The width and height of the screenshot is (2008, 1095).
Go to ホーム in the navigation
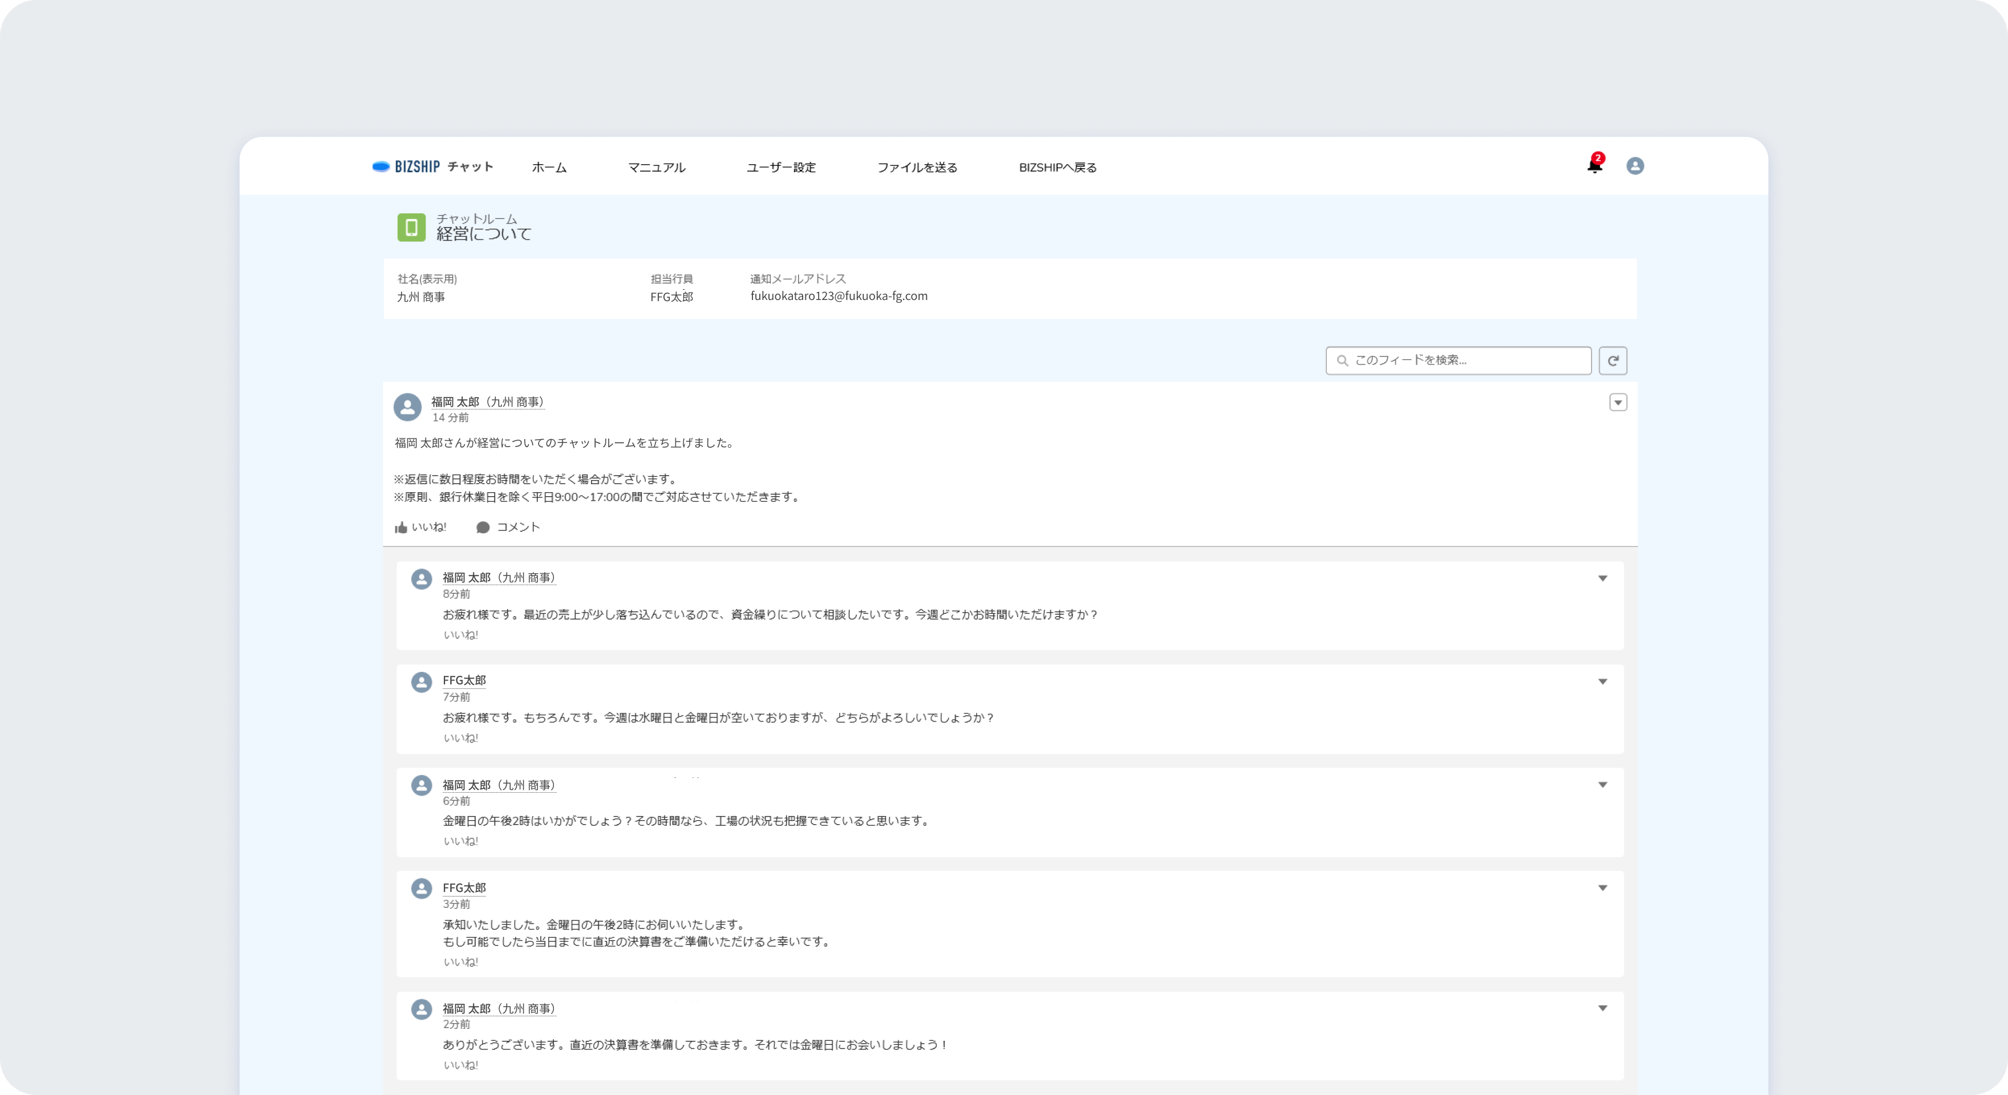[549, 168]
